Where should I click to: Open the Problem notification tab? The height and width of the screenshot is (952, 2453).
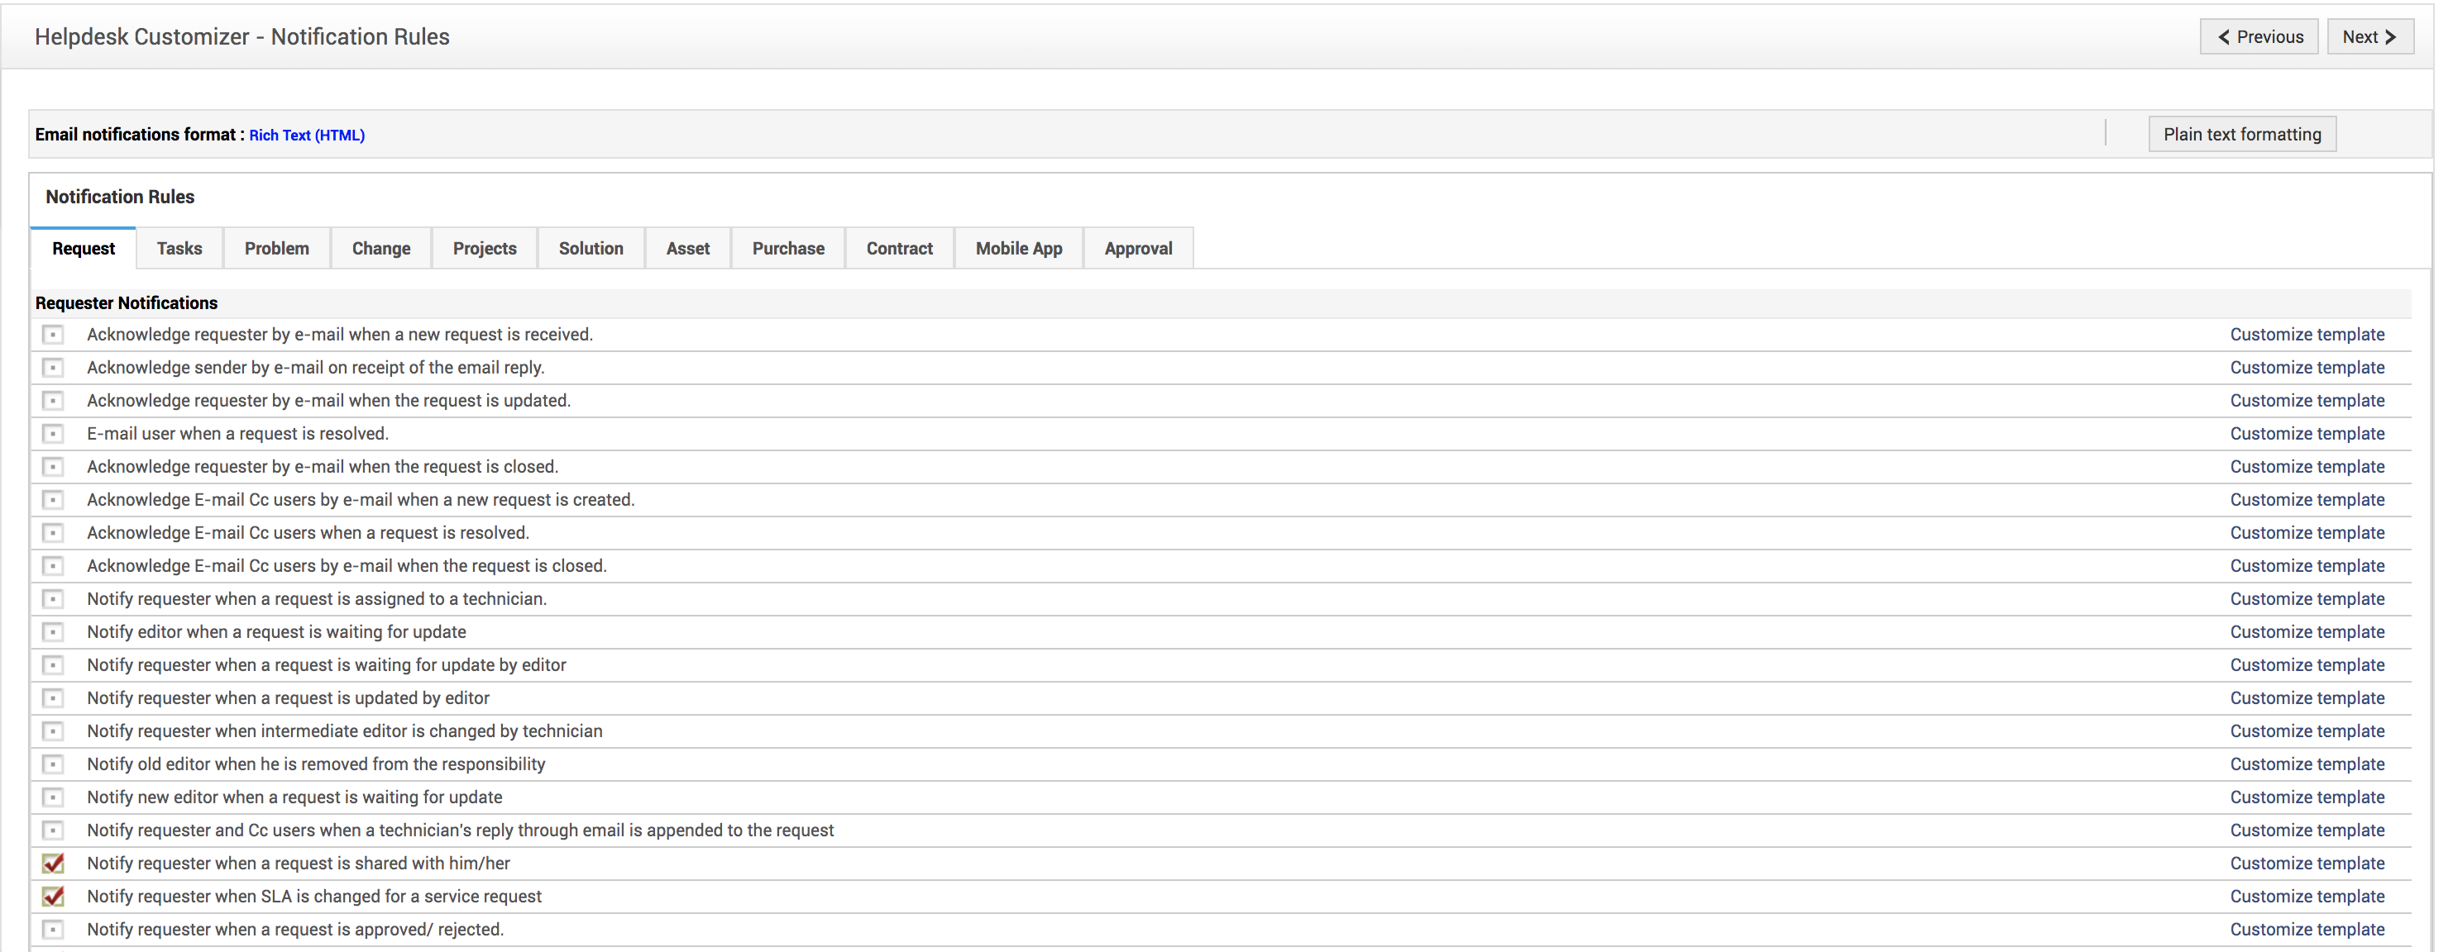point(276,248)
